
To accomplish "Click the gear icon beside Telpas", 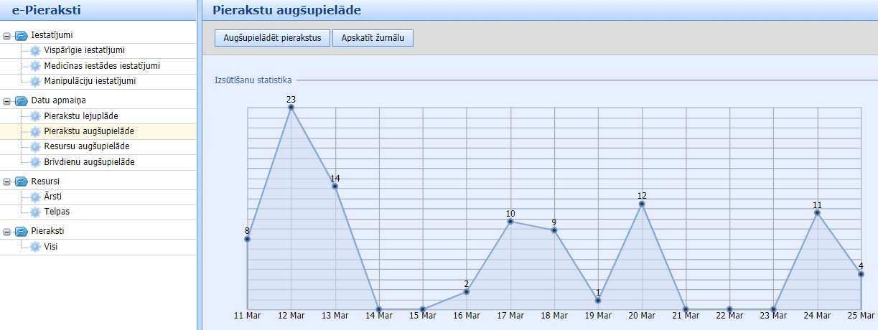I will point(35,212).
